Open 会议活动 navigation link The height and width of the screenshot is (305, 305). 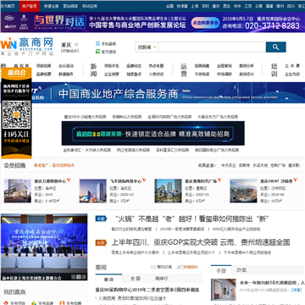[66, 66]
